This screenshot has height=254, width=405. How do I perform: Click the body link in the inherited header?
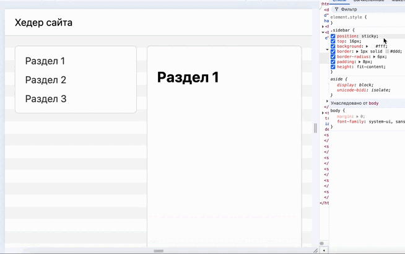(x=373, y=103)
